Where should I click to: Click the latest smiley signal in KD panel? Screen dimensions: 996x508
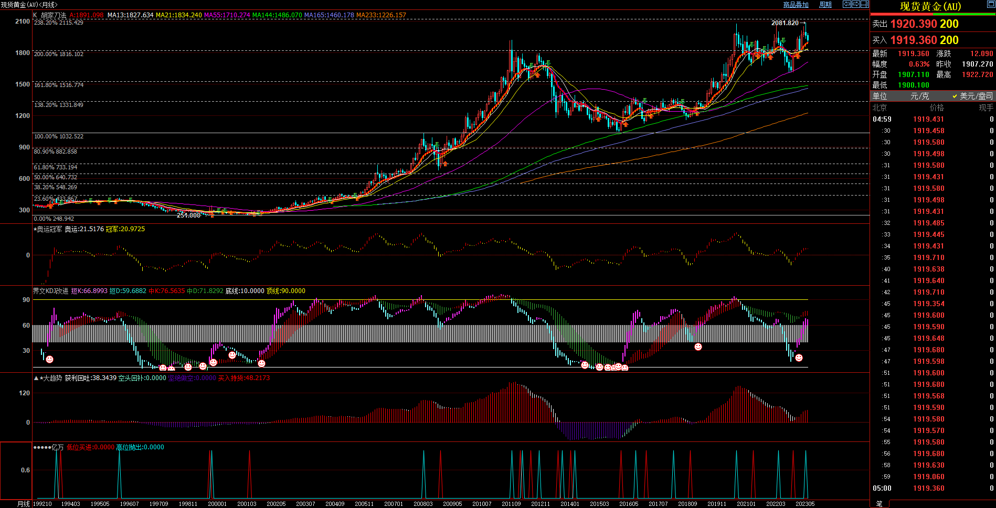pos(799,358)
